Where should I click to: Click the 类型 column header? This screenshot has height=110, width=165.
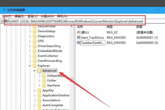[x=110, y=26]
